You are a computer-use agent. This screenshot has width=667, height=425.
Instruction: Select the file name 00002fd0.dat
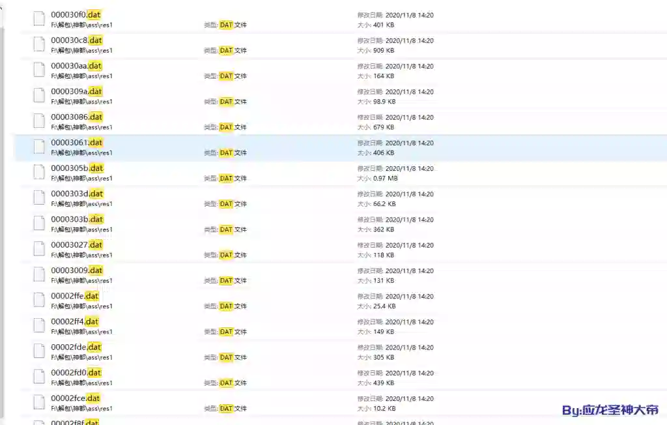(x=76, y=372)
